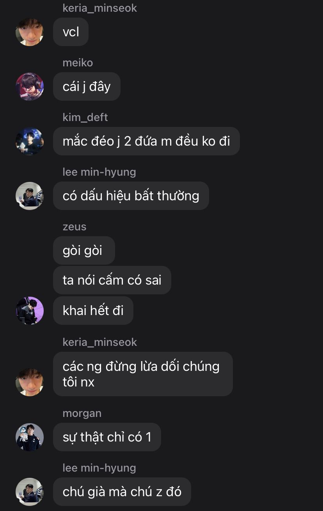
Task: Click the 'kim_deft' sender name label
Action: click(x=85, y=117)
